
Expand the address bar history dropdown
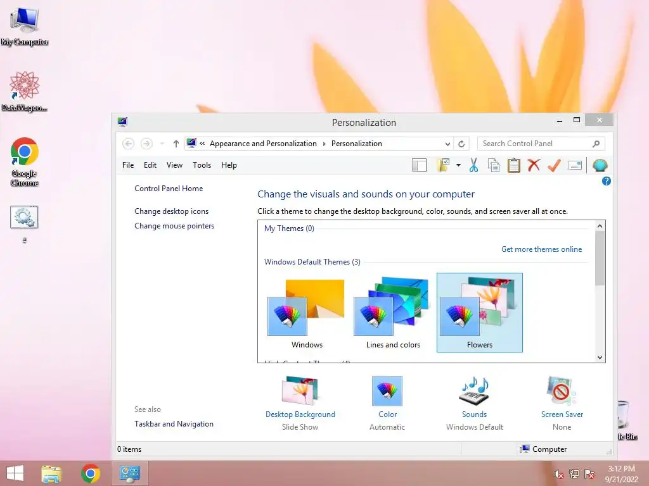[x=447, y=144]
